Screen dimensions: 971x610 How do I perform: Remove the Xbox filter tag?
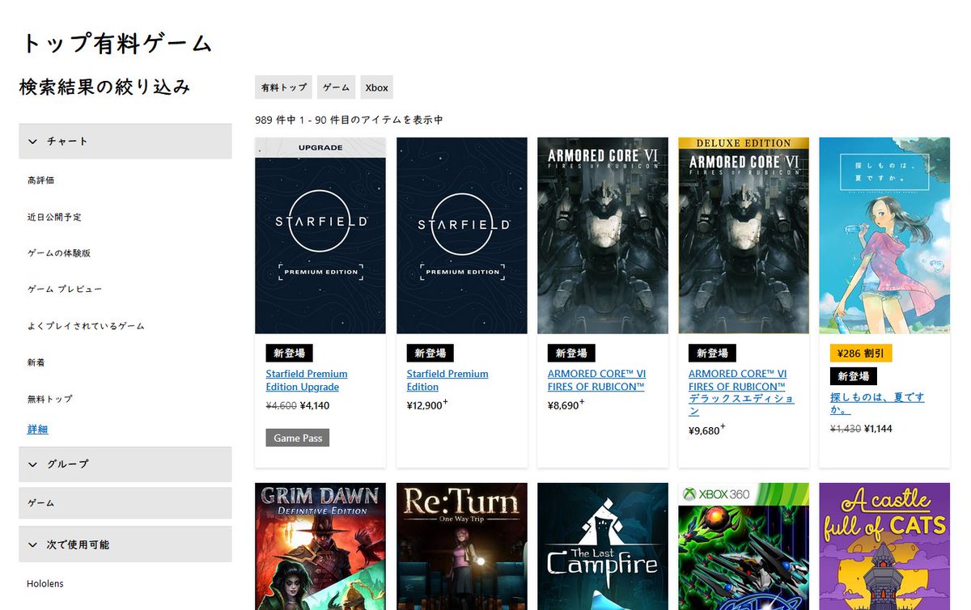tap(376, 87)
